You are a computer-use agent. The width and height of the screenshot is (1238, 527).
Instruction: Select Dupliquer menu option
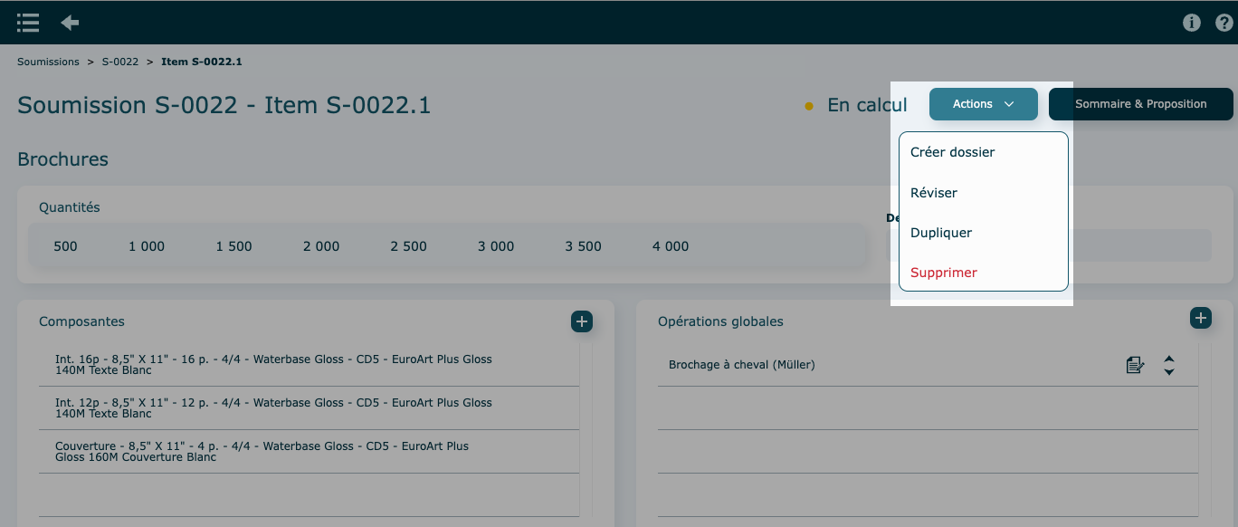(x=941, y=233)
